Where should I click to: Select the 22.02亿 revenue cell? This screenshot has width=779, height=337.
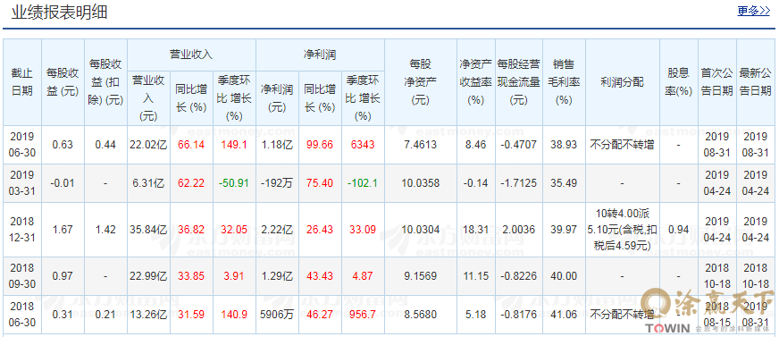(148, 145)
